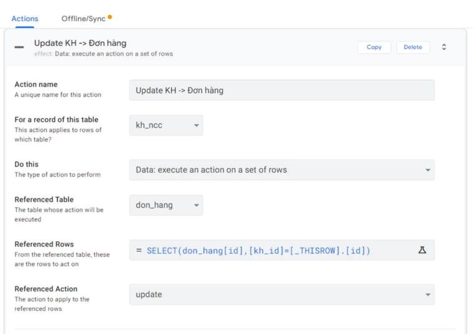Screen dimensions: 473x334
Task: Click the effect description under the header
Action: tap(103, 54)
